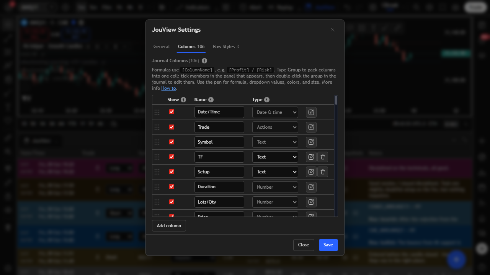Delete the TF column with trash icon
This screenshot has height=275, width=490.
pos(323,157)
